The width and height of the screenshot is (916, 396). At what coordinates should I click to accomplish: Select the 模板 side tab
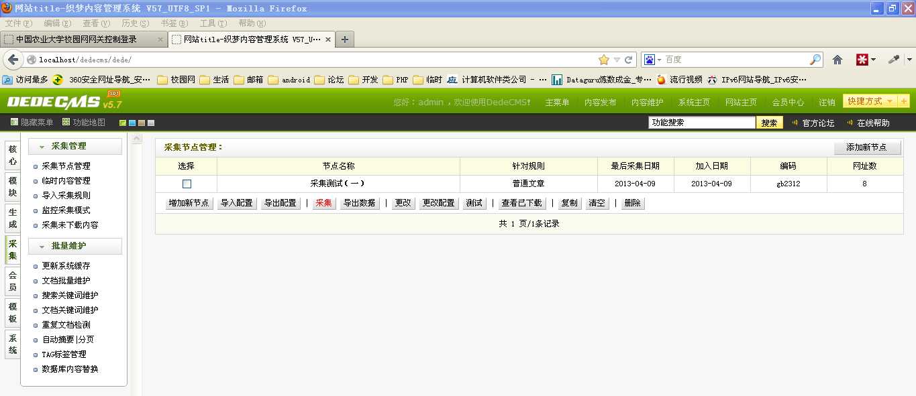pos(13,312)
